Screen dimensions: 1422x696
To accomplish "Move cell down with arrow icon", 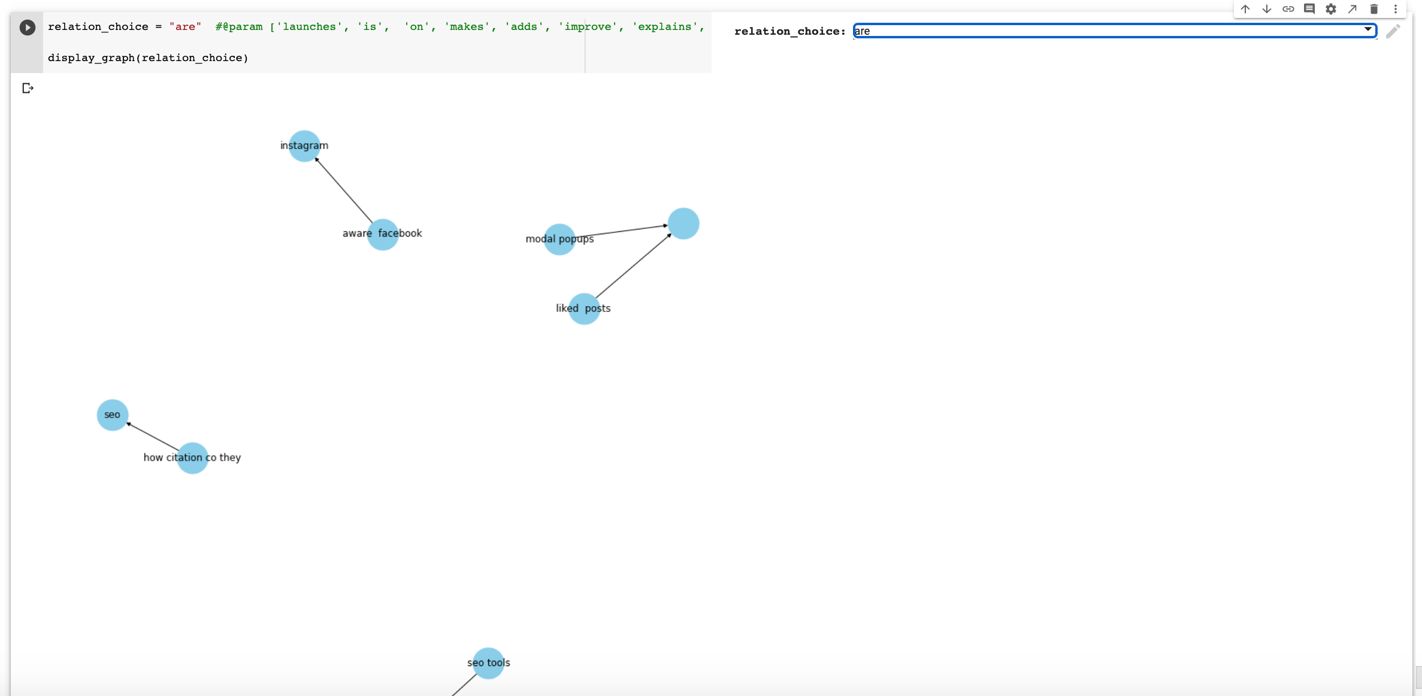I will click(x=1267, y=9).
